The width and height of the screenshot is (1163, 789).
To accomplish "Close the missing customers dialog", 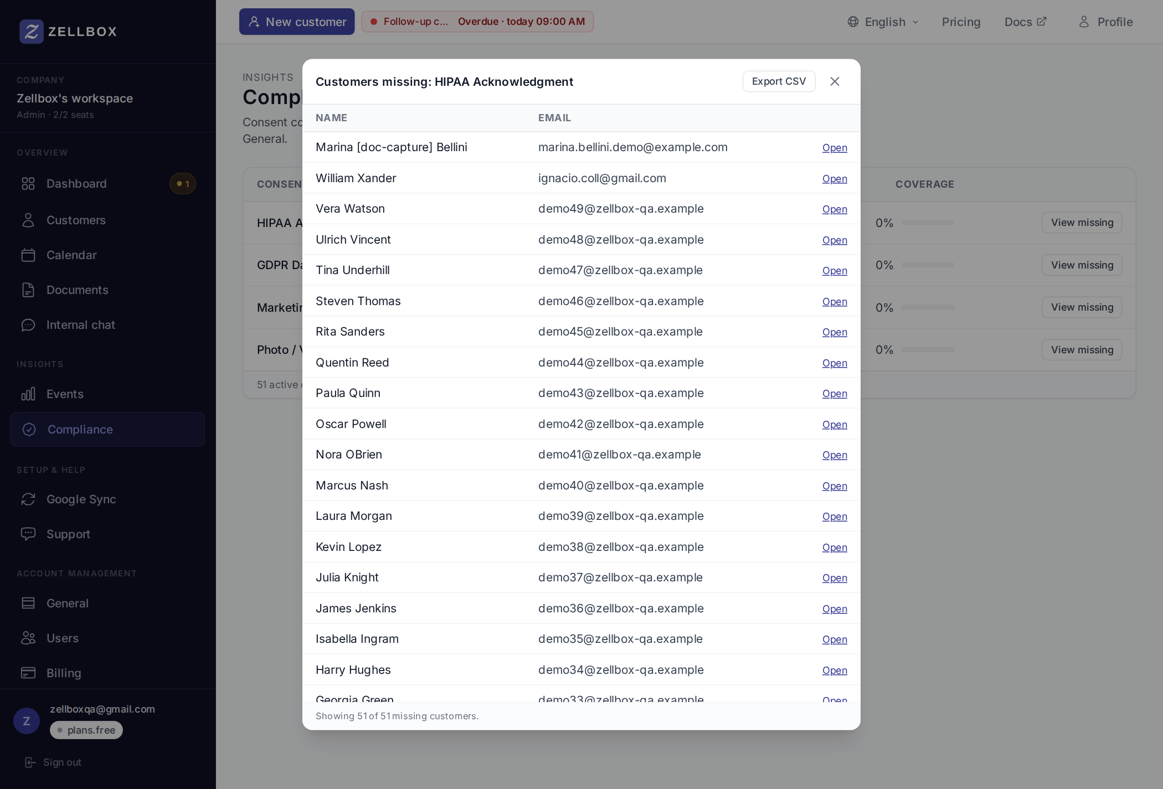I will point(835,81).
